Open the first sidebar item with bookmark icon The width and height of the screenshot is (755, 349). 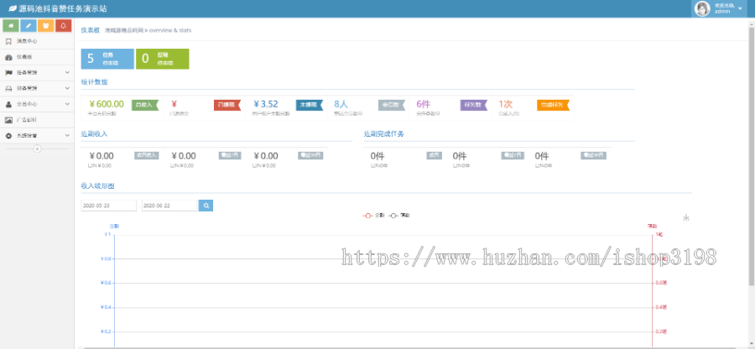tap(37, 41)
